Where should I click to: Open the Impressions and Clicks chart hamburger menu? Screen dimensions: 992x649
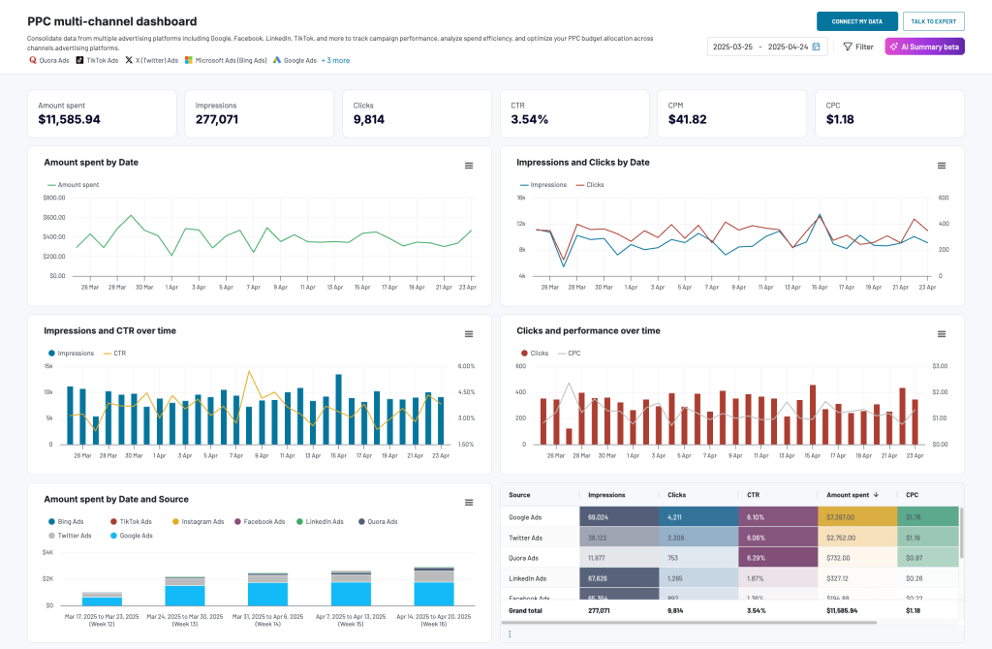pyautogui.click(x=941, y=166)
